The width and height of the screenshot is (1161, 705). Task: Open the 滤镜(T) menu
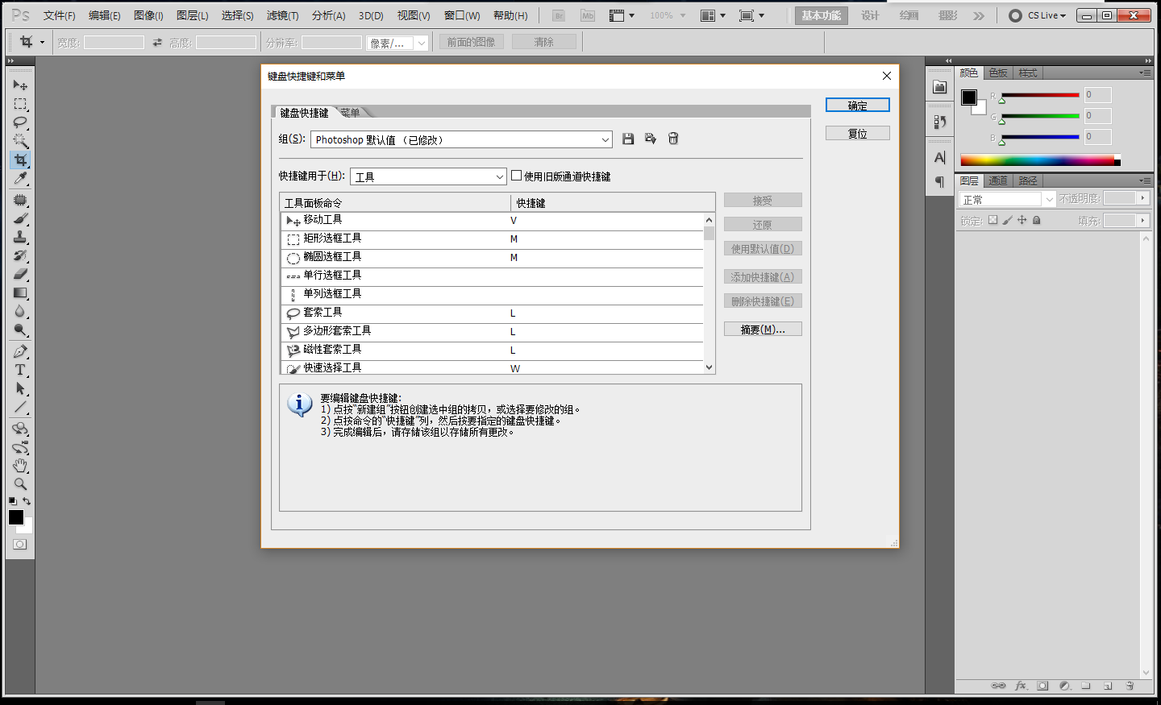(x=282, y=15)
